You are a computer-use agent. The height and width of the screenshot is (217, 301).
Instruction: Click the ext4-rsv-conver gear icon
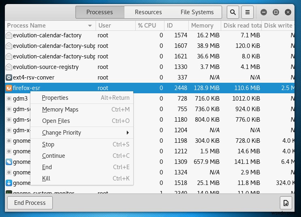point(9,77)
